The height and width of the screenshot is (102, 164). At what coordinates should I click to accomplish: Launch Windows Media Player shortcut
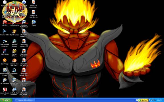click(x=24, y=22)
